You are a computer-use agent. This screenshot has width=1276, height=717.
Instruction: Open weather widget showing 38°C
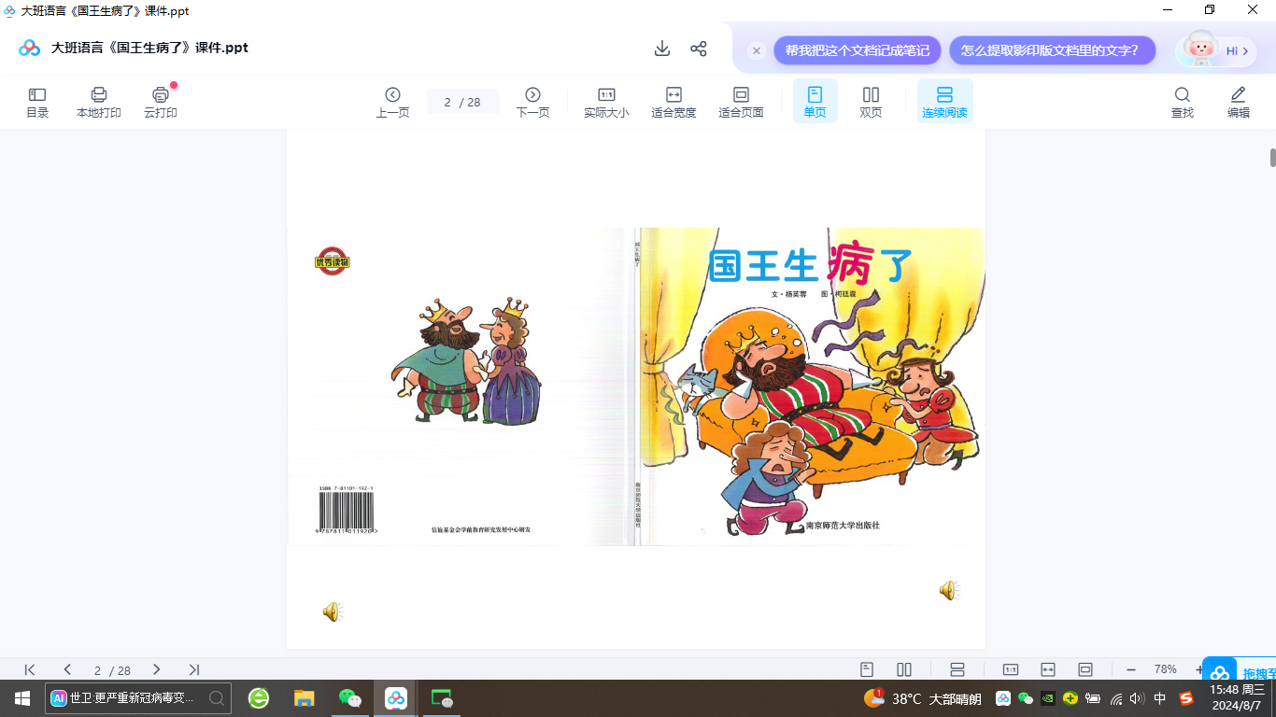coord(923,698)
